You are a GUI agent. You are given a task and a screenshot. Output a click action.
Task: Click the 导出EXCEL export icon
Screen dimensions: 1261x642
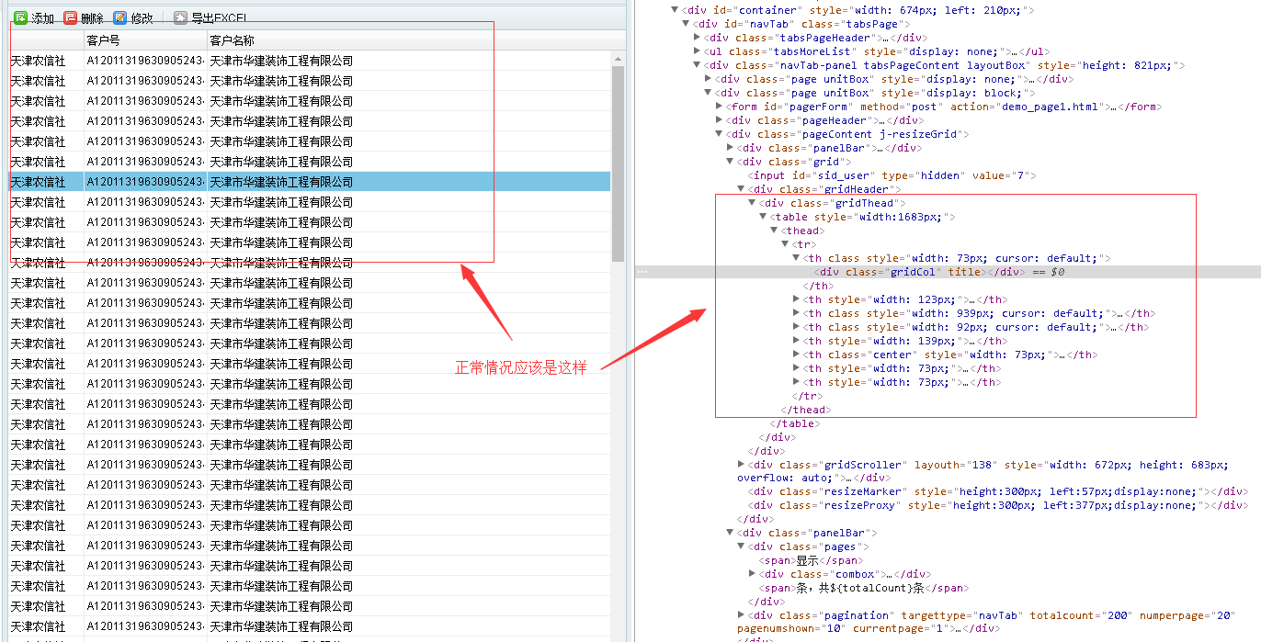pyautogui.click(x=180, y=17)
